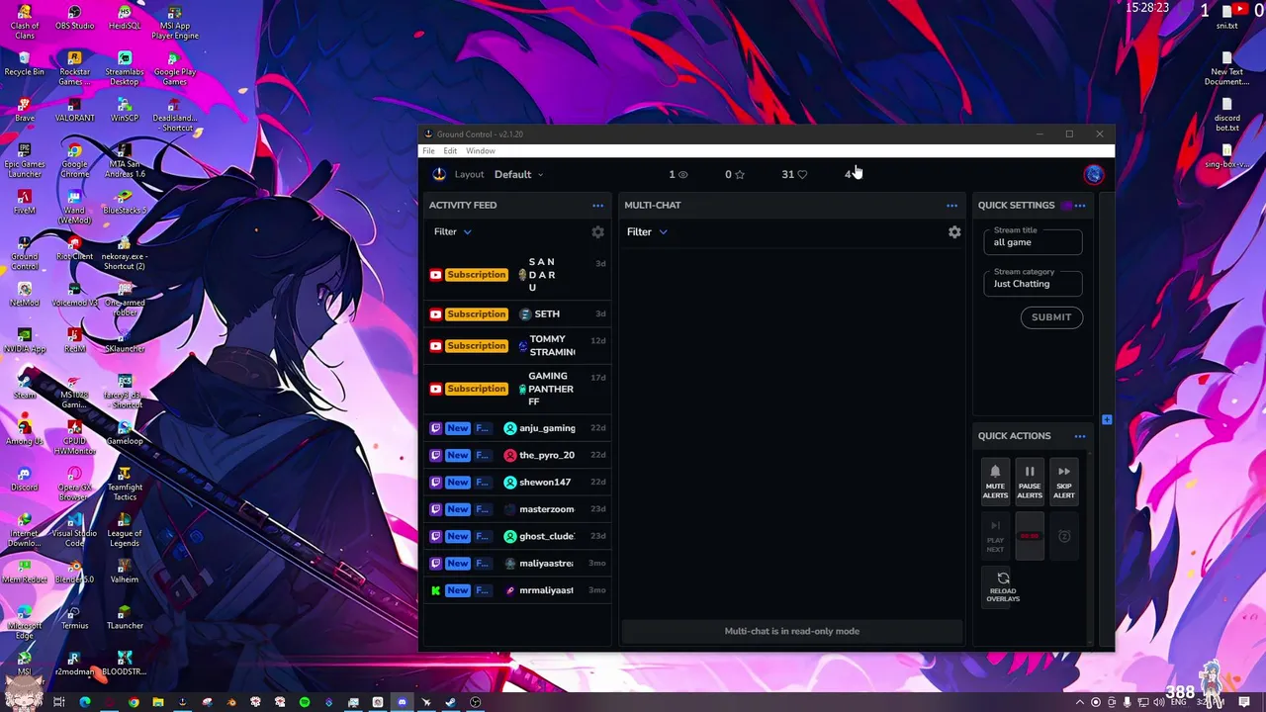
Task: Toggle Mute Alerts
Action: [x=995, y=482]
